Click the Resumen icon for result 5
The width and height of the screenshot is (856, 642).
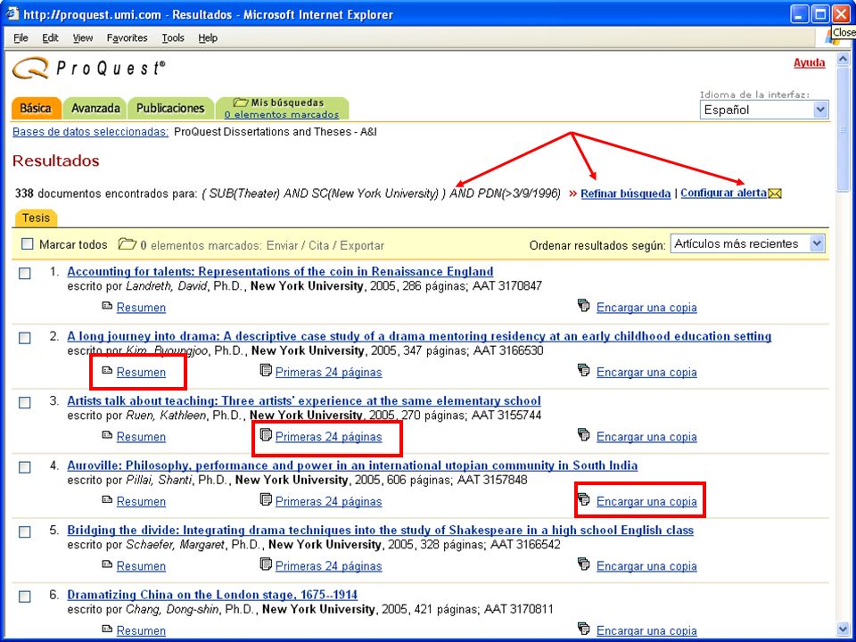(x=107, y=565)
